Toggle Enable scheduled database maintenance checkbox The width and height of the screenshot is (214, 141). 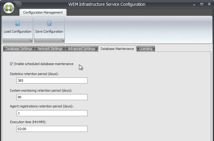coord(12,64)
